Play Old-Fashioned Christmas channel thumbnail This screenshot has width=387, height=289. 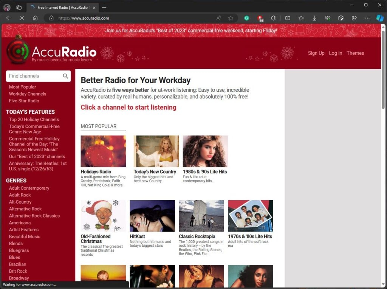point(103,216)
